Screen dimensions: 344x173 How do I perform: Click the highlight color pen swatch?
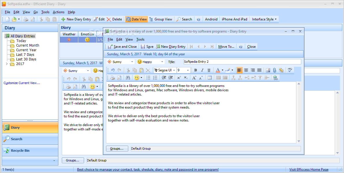coord(228,70)
